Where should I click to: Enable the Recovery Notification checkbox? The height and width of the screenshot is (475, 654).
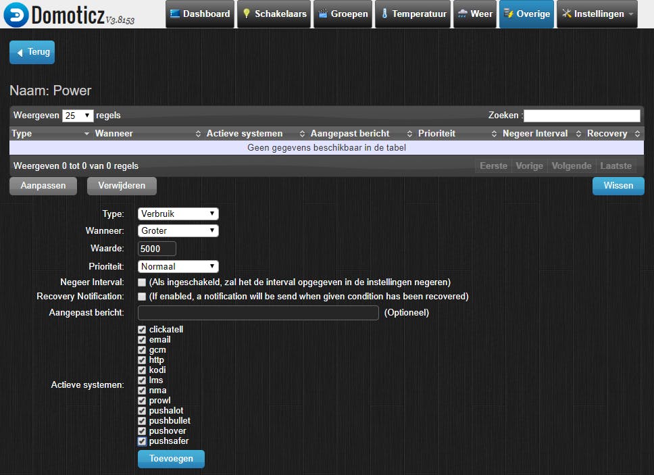[141, 297]
